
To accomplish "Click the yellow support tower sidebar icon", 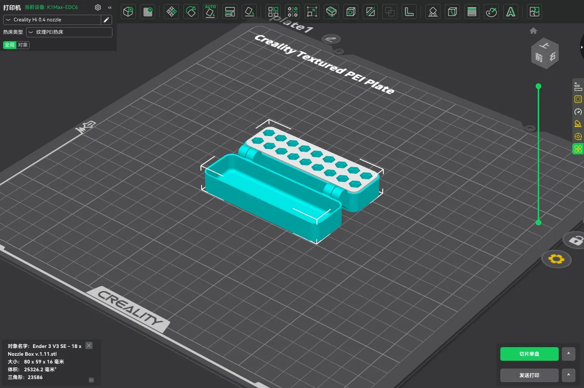I will (x=578, y=124).
